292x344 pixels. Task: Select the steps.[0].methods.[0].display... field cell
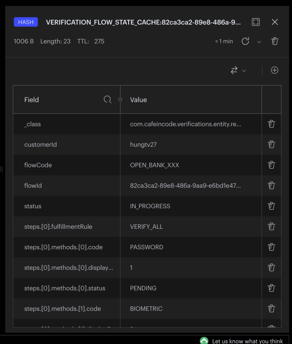(x=66, y=267)
